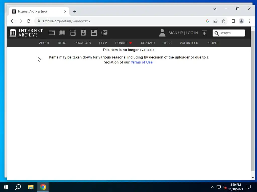This screenshot has width=257, height=192.
Task: Open the tab search chevron
Action: tap(214, 9)
